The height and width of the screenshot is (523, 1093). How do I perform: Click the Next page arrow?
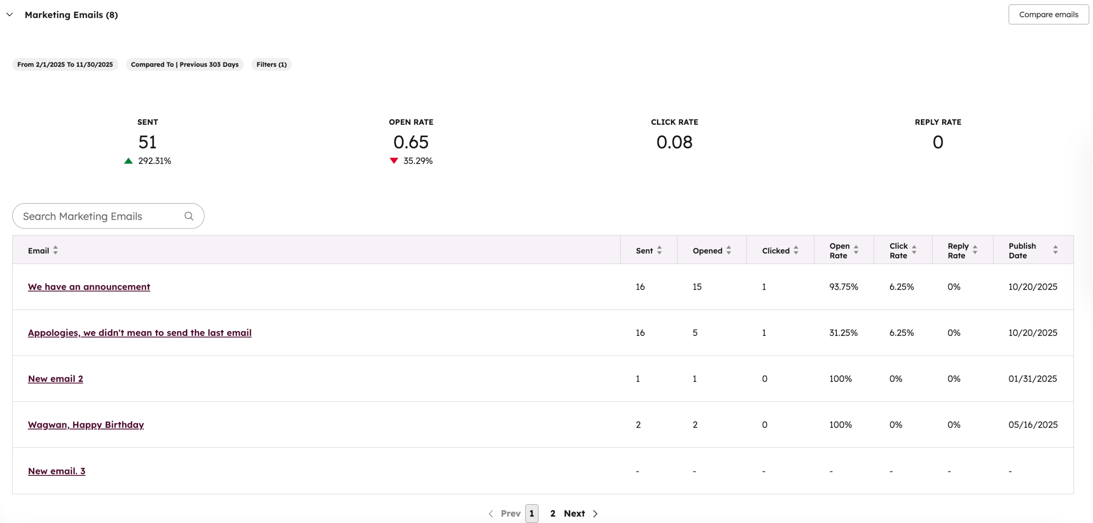click(595, 513)
